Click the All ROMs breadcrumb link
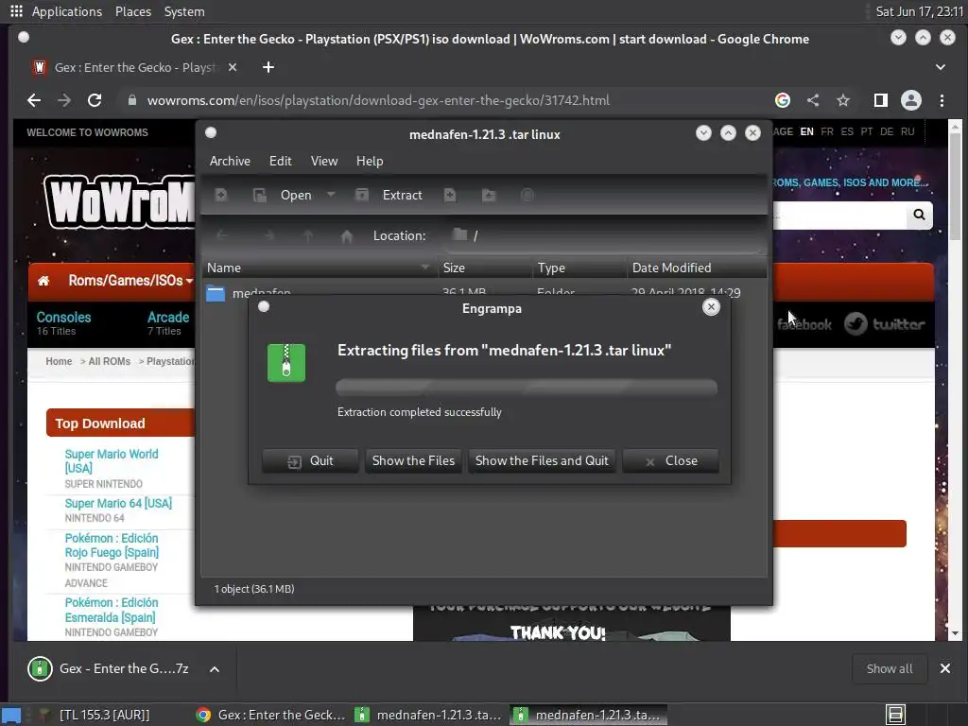The image size is (968, 726). pos(110,361)
